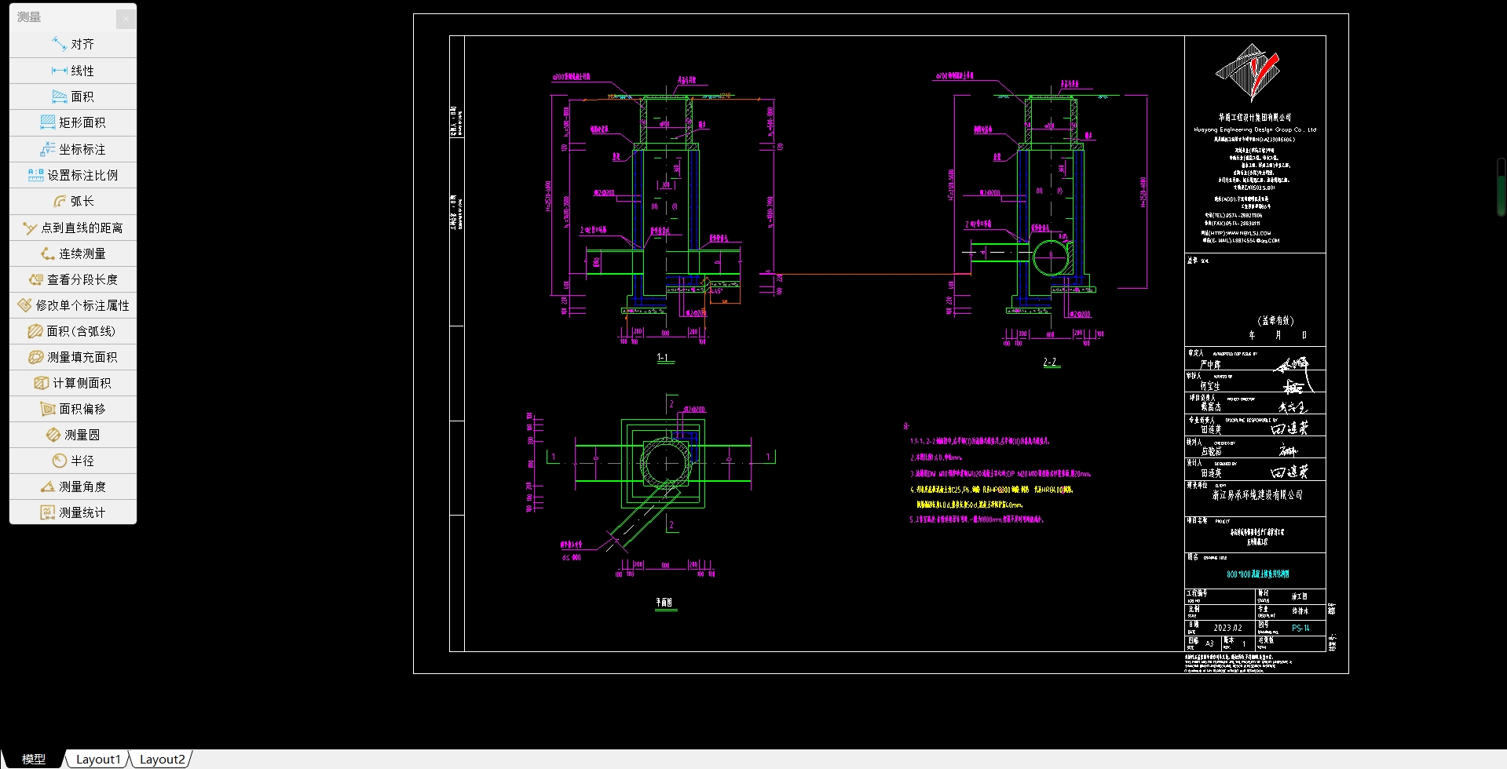Choose the 面积 area measurement tool

[72, 97]
